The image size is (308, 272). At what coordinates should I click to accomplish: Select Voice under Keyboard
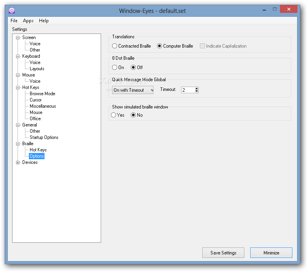[x=35, y=62]
